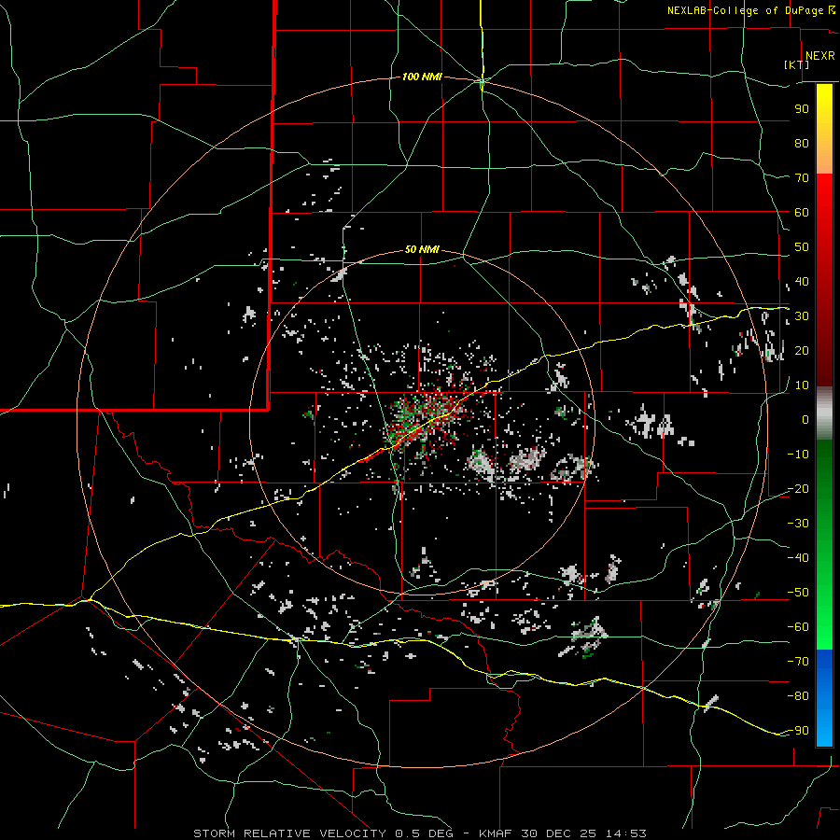Screen dimensions: 840x840
Task: Click the 'STORM RELATIVE VELOCITY' caption text
Action: (289, 833)
